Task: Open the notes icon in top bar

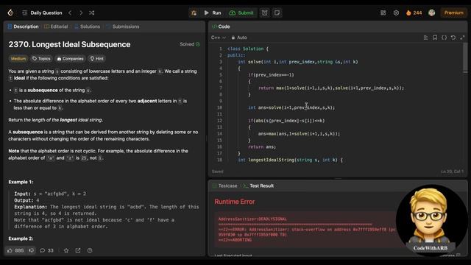Action: (x=277, y=13)
